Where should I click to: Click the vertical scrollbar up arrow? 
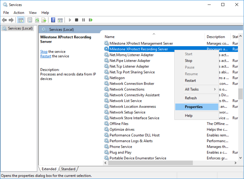(x=240, y=36)
